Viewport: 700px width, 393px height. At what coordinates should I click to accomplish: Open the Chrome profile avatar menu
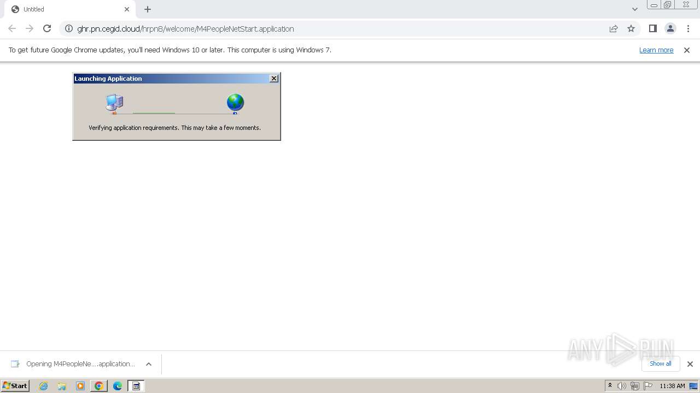(670, 28)
